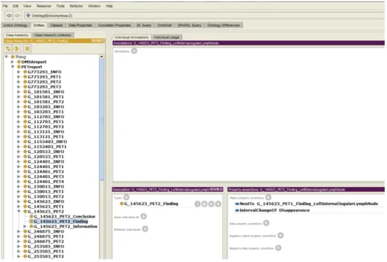Click the add subclass icon in class hierarchy toolbar
The width and height of the screenshot is (387, 262).
coord(8,49)
